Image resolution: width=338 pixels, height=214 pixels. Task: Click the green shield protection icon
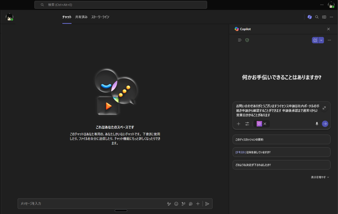click(x=247, y=40)
